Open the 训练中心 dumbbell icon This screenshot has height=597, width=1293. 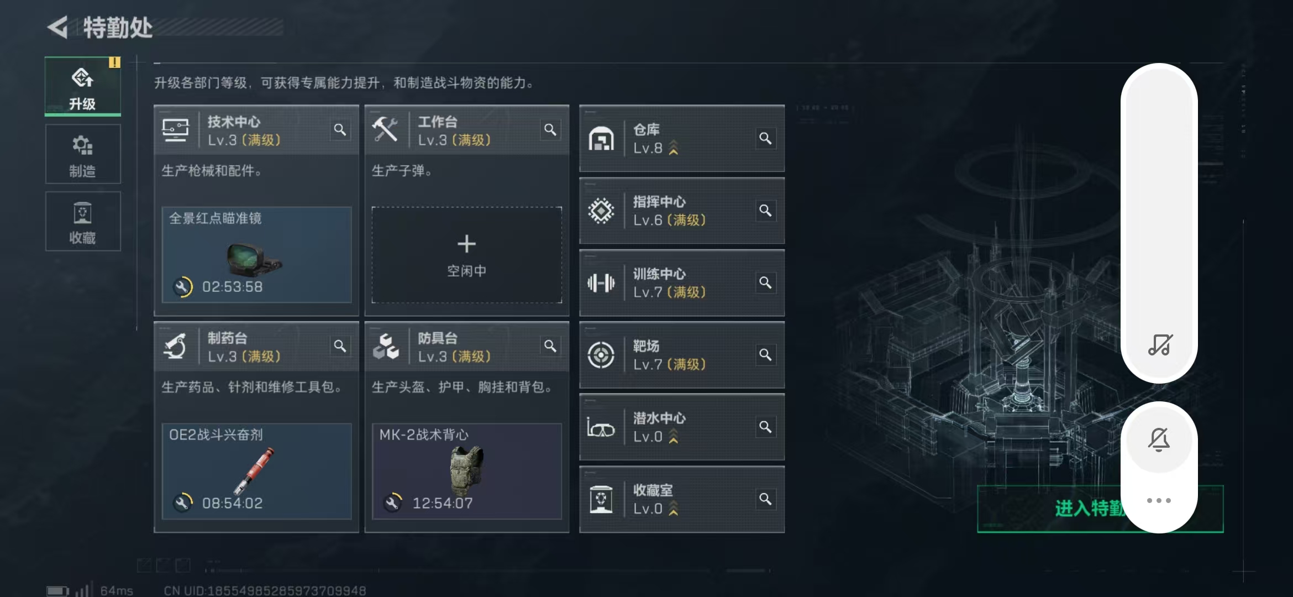(601, 283)
